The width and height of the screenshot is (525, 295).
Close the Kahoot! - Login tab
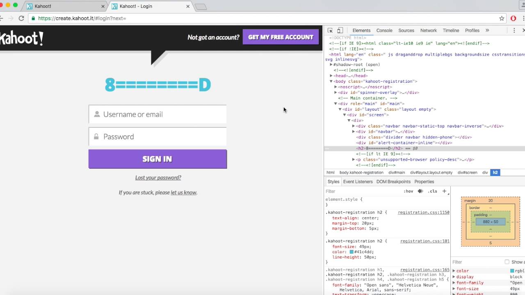click(188, 6)
